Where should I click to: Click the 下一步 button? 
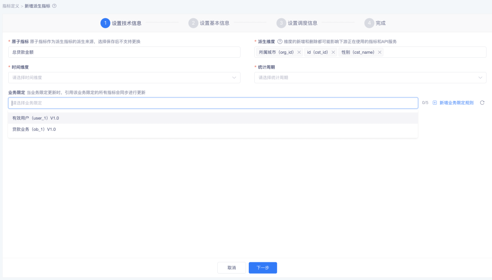coord(263,268)
